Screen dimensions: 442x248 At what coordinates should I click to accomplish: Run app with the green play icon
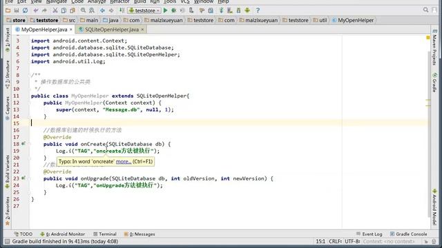pos(166,11)
